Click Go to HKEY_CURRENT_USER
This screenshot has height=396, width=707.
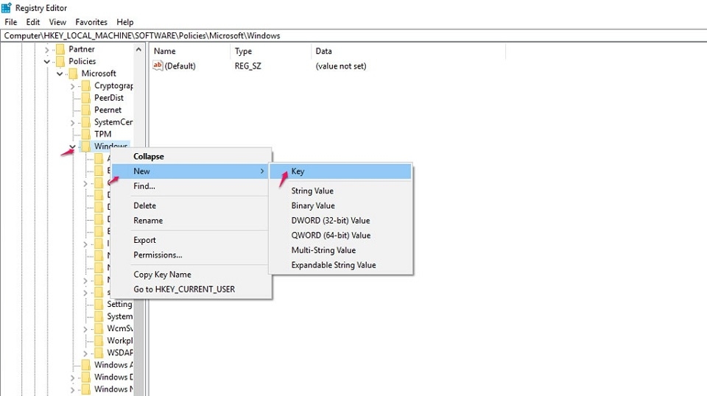click(x=184, y=289)
